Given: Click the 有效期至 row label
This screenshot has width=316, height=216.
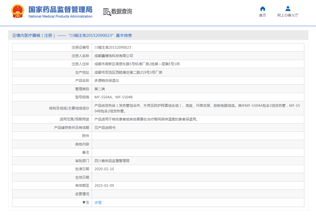Looking at the screenshot, I should pyautogui.click(x=82, y=185).
